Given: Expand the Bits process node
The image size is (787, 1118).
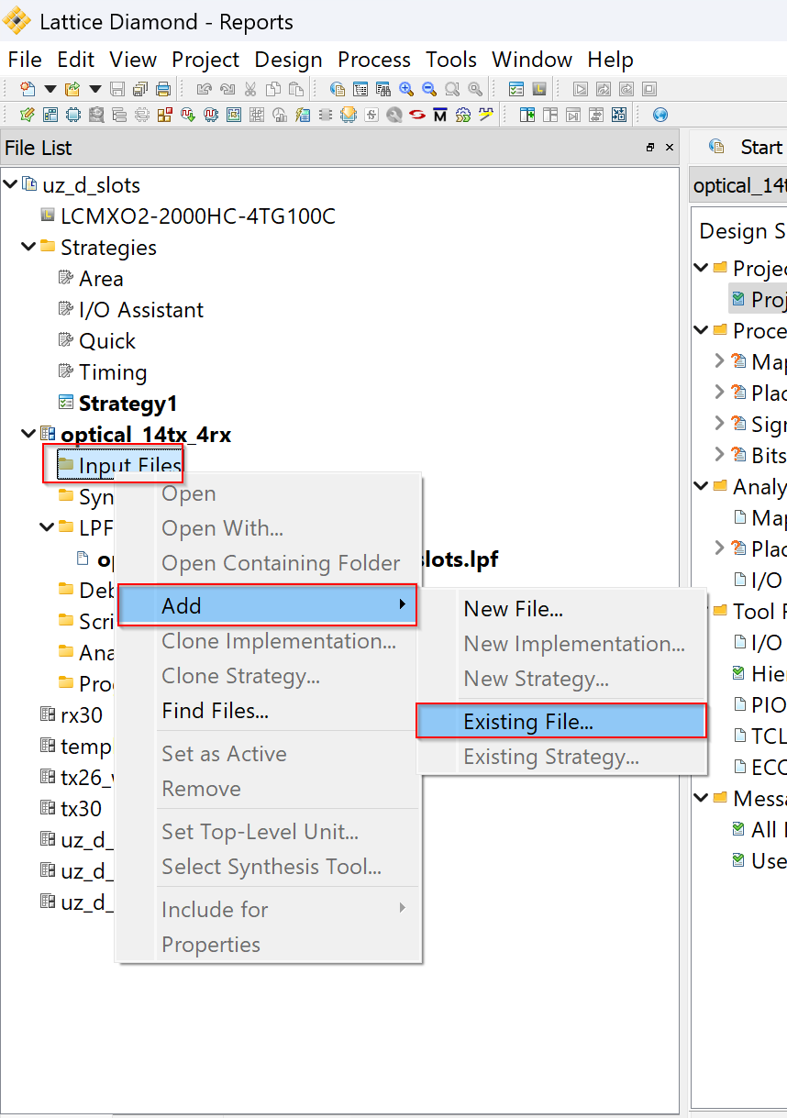Looking at the screenshot, I should click(720, 455).
